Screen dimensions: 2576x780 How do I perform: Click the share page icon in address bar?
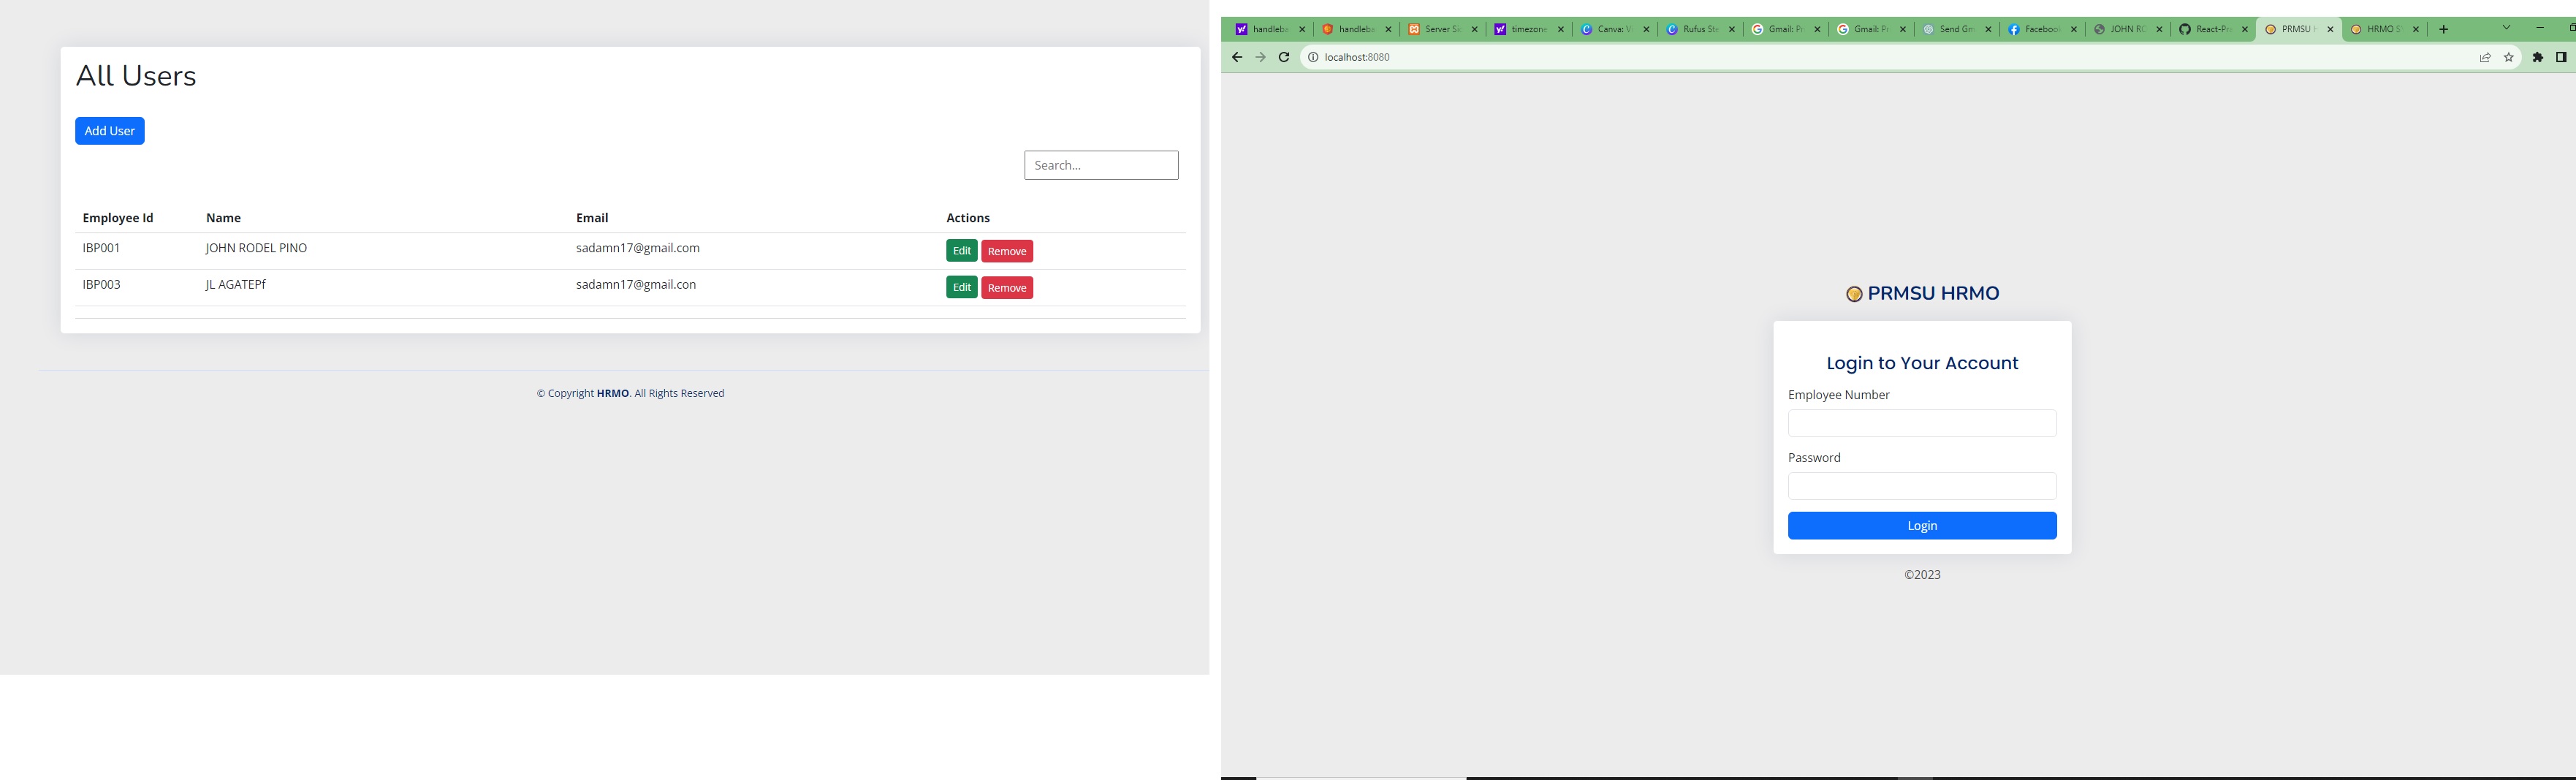[x=2485, y=58]
